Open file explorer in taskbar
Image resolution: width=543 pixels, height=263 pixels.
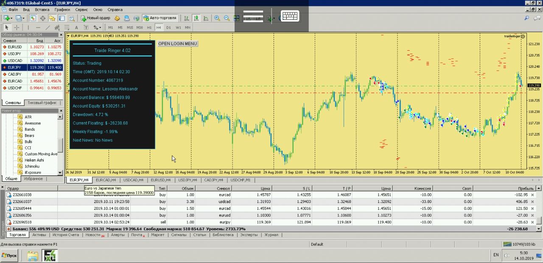tap(33, 255)
